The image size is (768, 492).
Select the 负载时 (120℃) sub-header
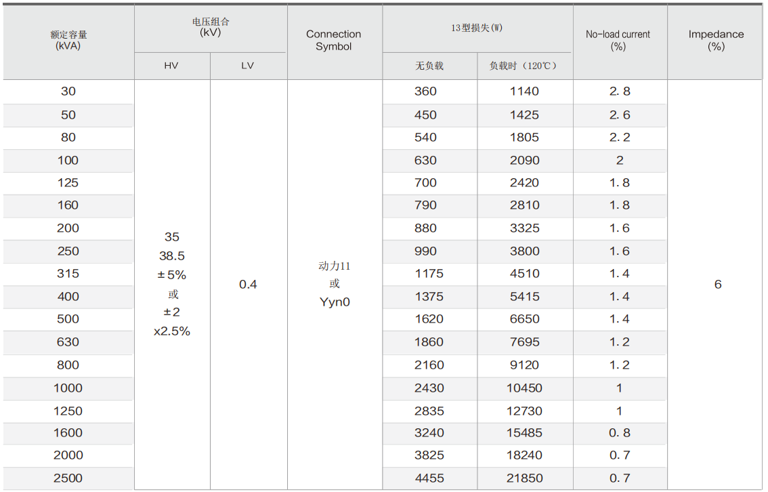[524, 66]
